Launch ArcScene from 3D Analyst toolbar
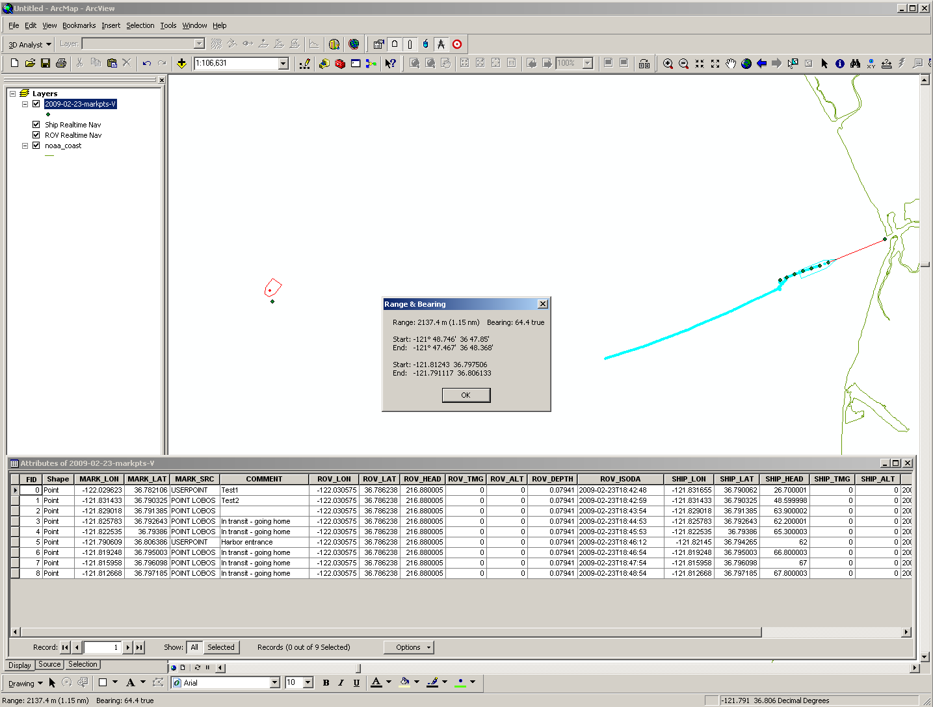933x707 pixels. pyautogui.click(x=334, y=44)
